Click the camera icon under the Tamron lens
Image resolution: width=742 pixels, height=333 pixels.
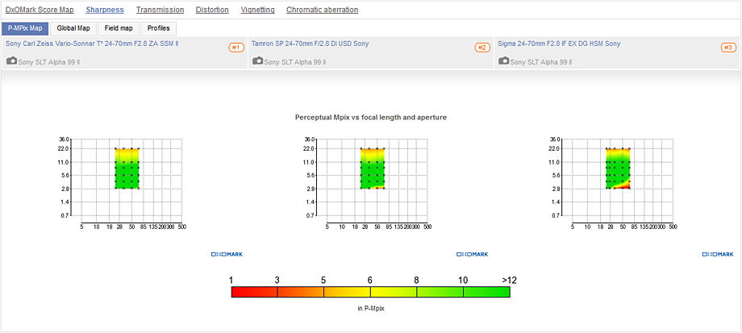click(258, 61)
